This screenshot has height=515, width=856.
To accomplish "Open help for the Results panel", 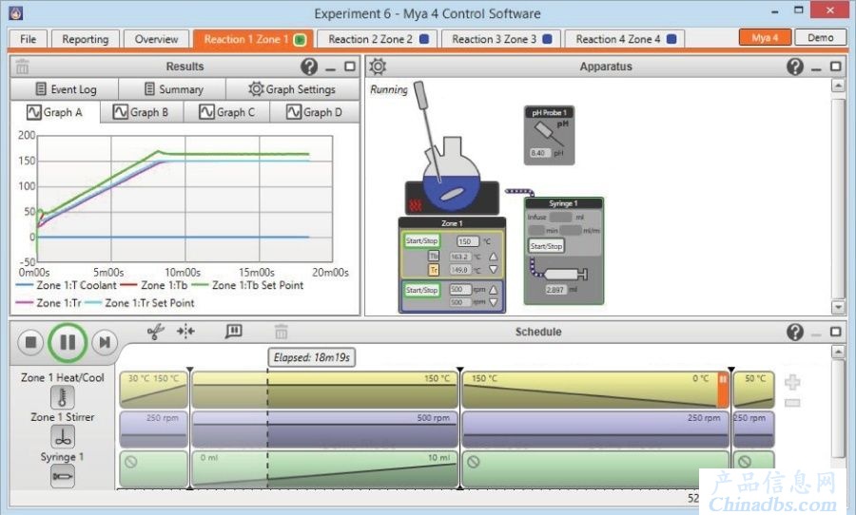I will [x=309, y=67].
